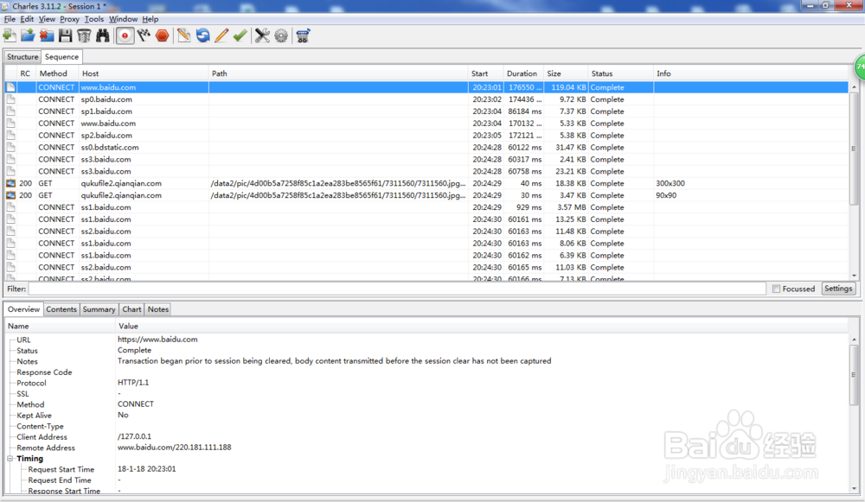Edit the request with pencil icon
865x502 pixels.
click(x=221, y=35)
